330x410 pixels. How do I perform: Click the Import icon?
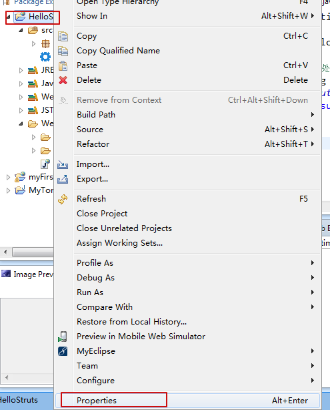pos(63,164)
